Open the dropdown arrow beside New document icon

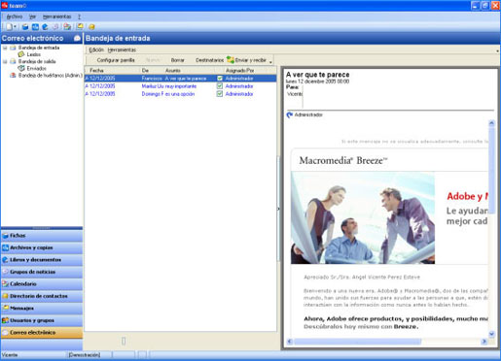[15, 27]
